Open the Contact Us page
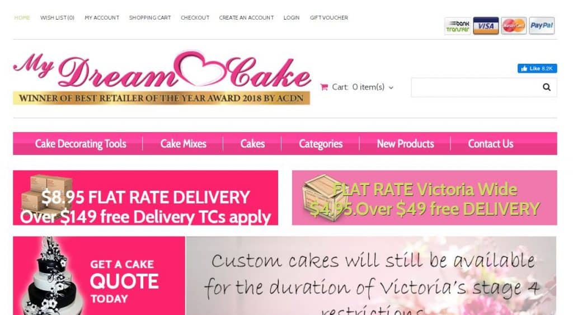 [490, 144]
